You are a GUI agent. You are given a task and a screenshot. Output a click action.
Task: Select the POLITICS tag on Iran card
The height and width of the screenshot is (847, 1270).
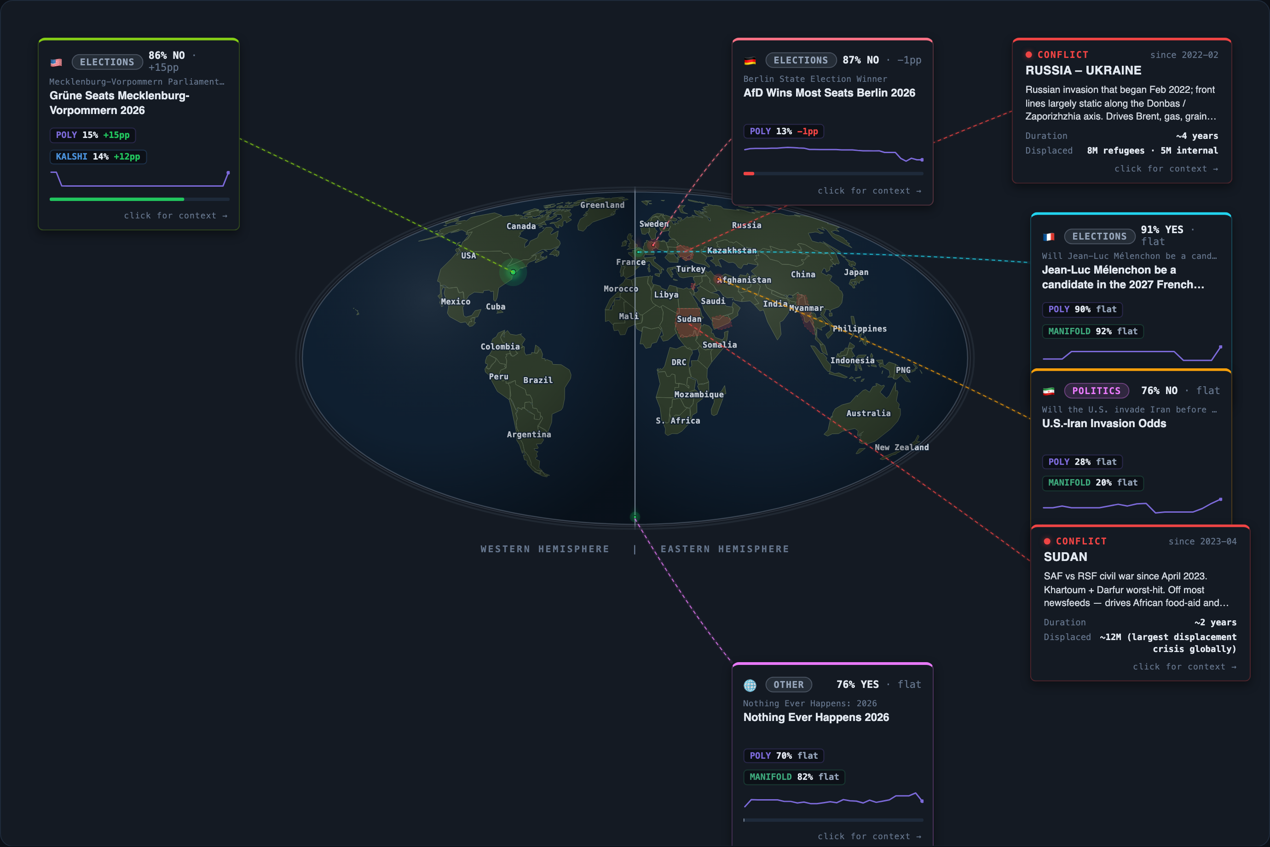[1097, 390]
